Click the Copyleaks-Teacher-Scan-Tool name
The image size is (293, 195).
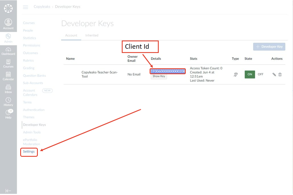[x=100, y=74]
